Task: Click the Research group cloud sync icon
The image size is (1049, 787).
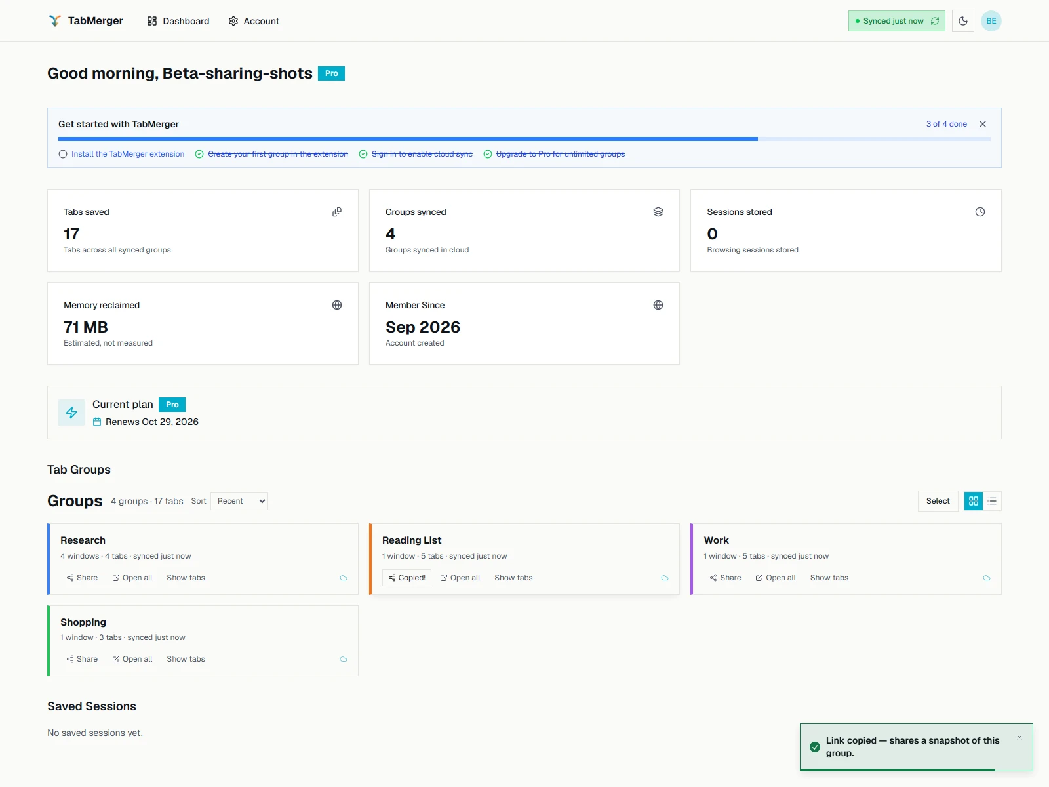Action: [344, 578]
